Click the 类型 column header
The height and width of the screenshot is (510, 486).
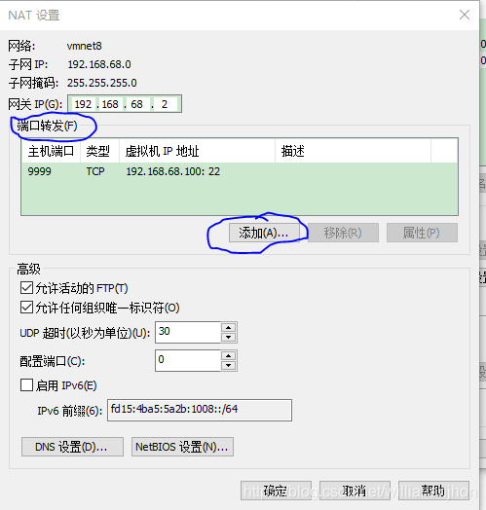(99, 151)
